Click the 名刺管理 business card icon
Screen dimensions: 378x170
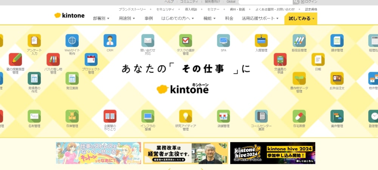34,116
